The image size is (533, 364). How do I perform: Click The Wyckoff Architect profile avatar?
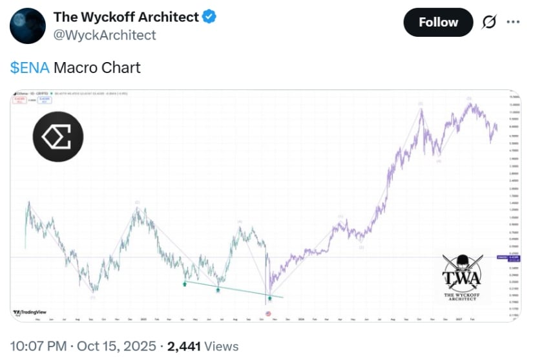[28, 26]
